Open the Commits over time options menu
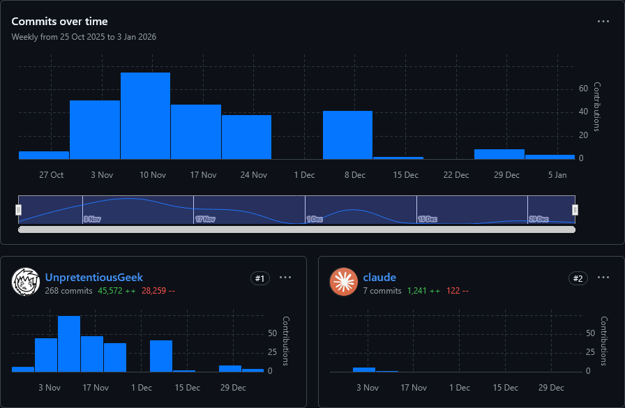This screenshot has width=625, height=408. tap(603, 21)
